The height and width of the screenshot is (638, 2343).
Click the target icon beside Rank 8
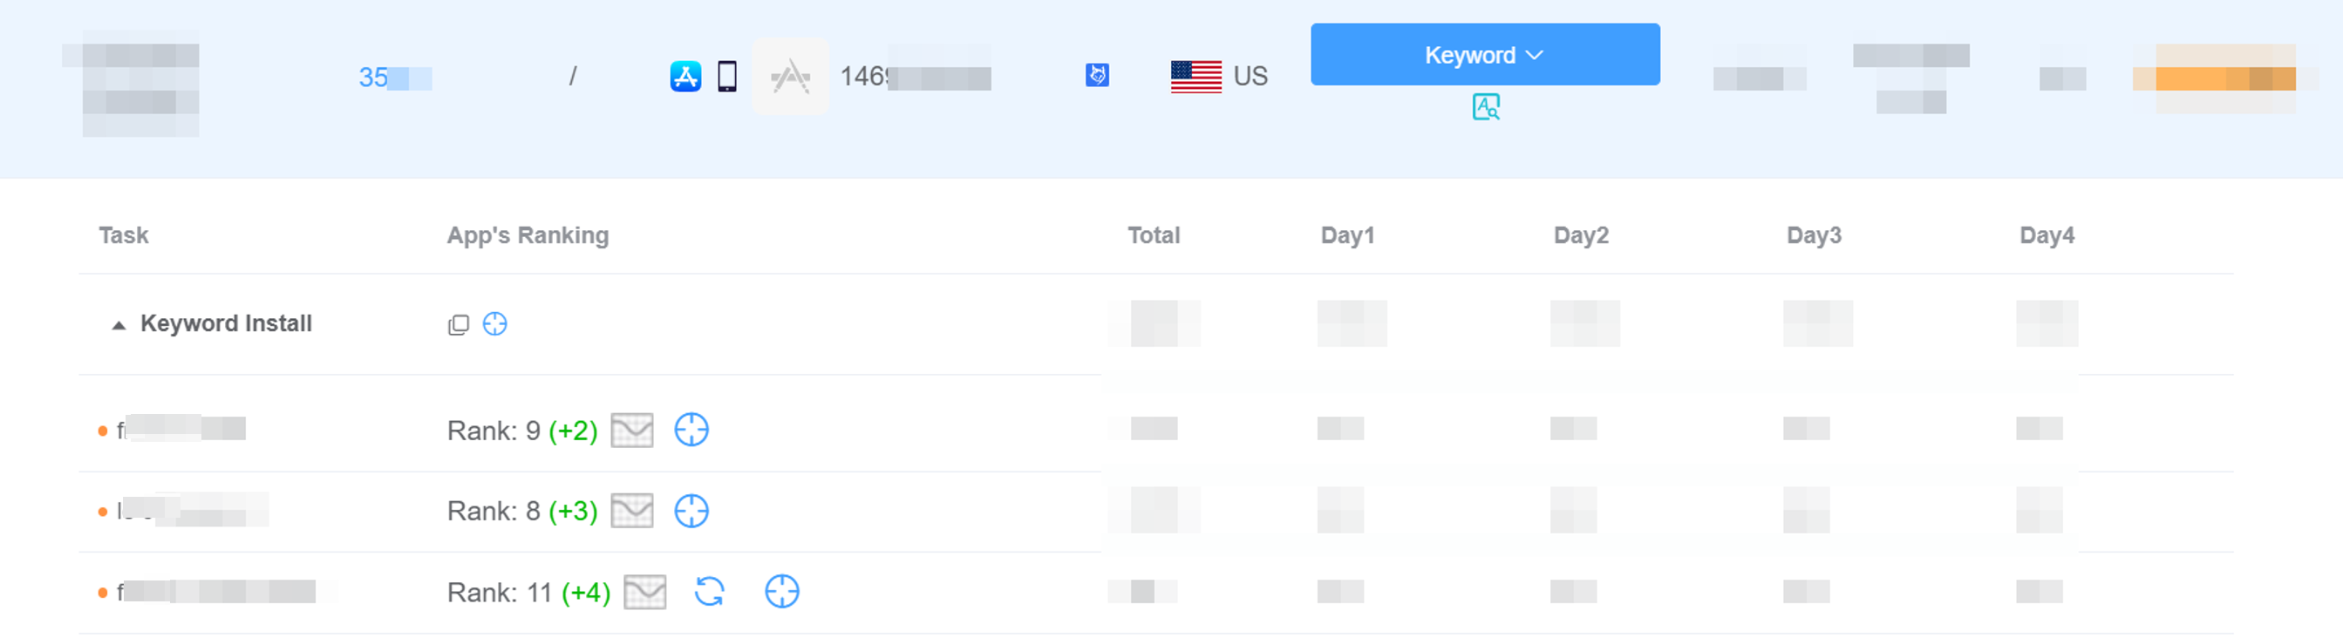(x=691, y=511)
